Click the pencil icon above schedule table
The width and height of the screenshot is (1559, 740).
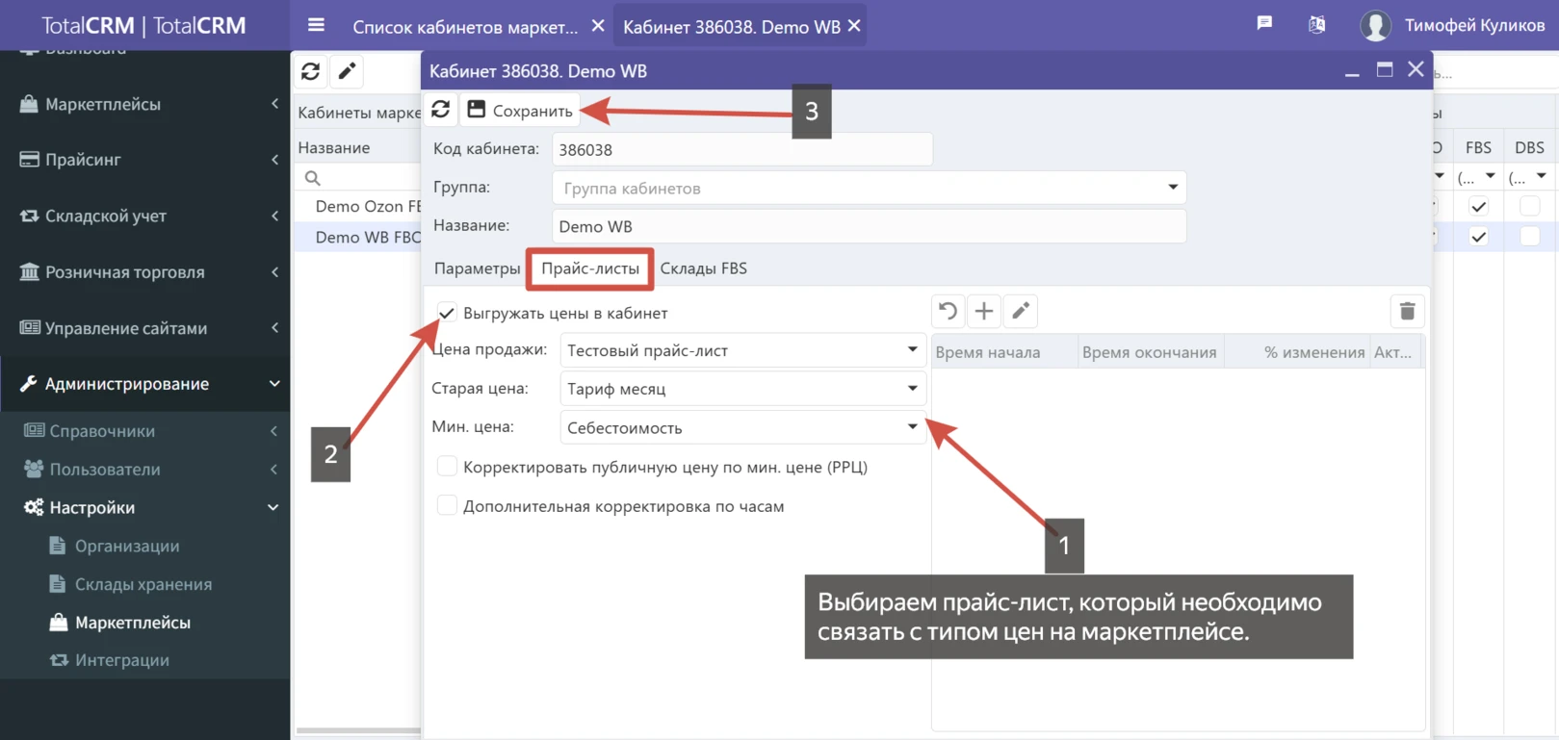[x=1021, y=311]
